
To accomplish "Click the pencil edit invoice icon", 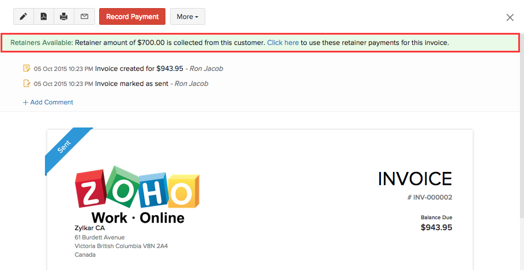I will pyautogui.click(x=24, y=16).
